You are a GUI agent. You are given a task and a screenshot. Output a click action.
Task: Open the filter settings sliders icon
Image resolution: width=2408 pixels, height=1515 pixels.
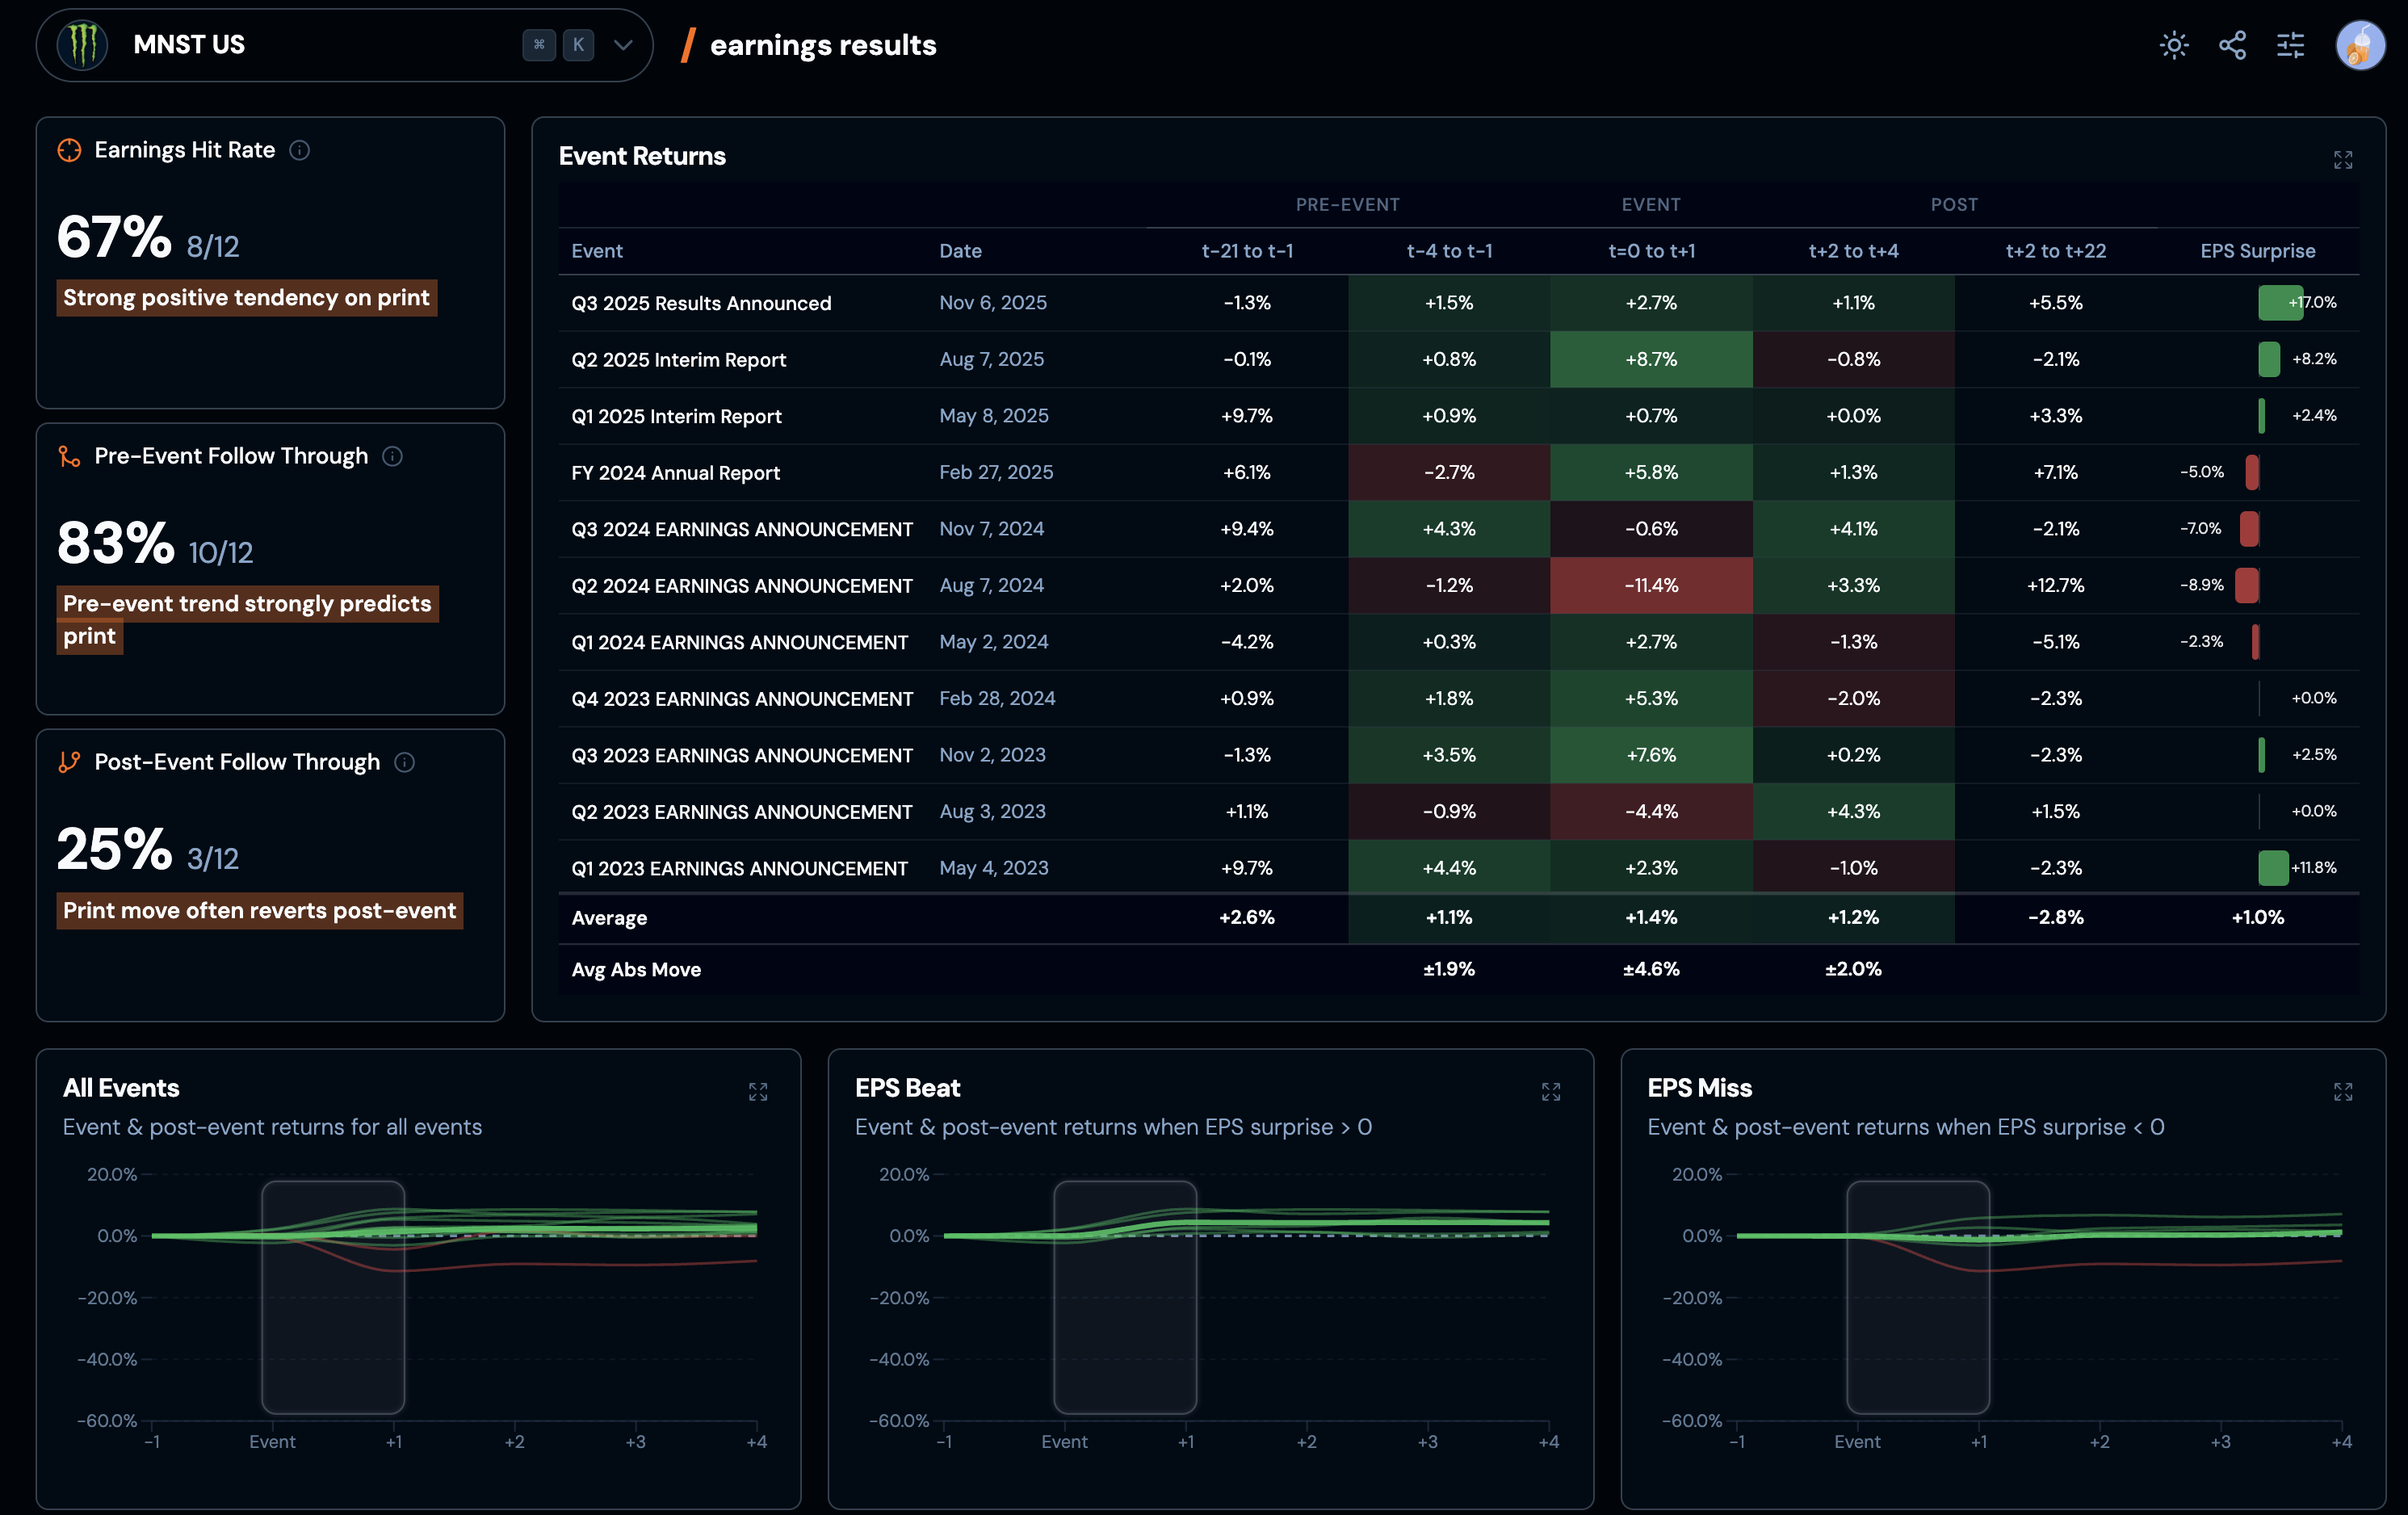point(2290,45)
